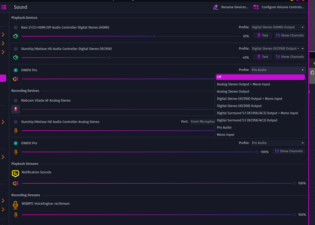This screenshot has width=315, height=225.
Task: Choose Digital Stereo (IEC958) Output + Mono Input
Action: tap(260, 99)
